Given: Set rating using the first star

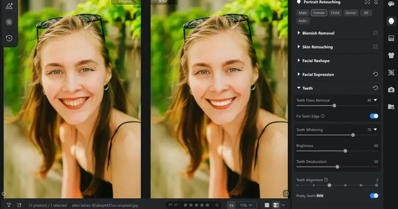Looking at the screenshot, I should (186, 205).
